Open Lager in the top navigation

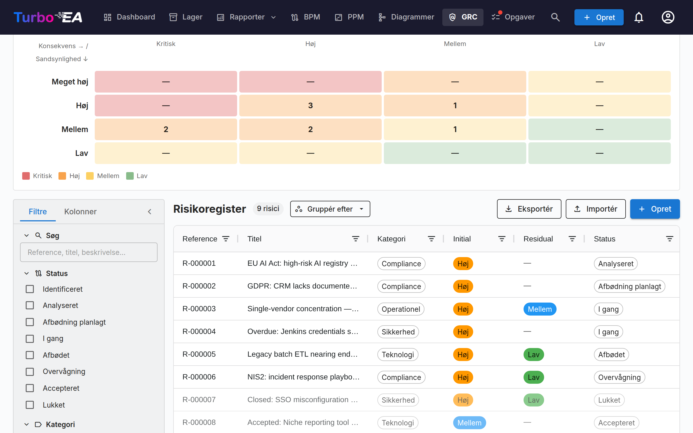pyautogui.click(x=186, y=17)
